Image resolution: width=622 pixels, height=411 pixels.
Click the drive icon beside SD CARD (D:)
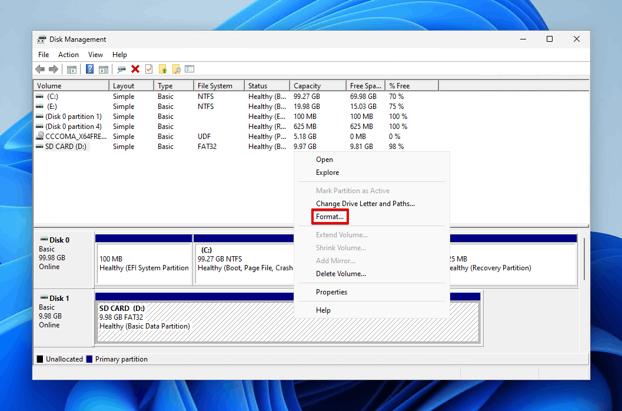tap(39, 147)
